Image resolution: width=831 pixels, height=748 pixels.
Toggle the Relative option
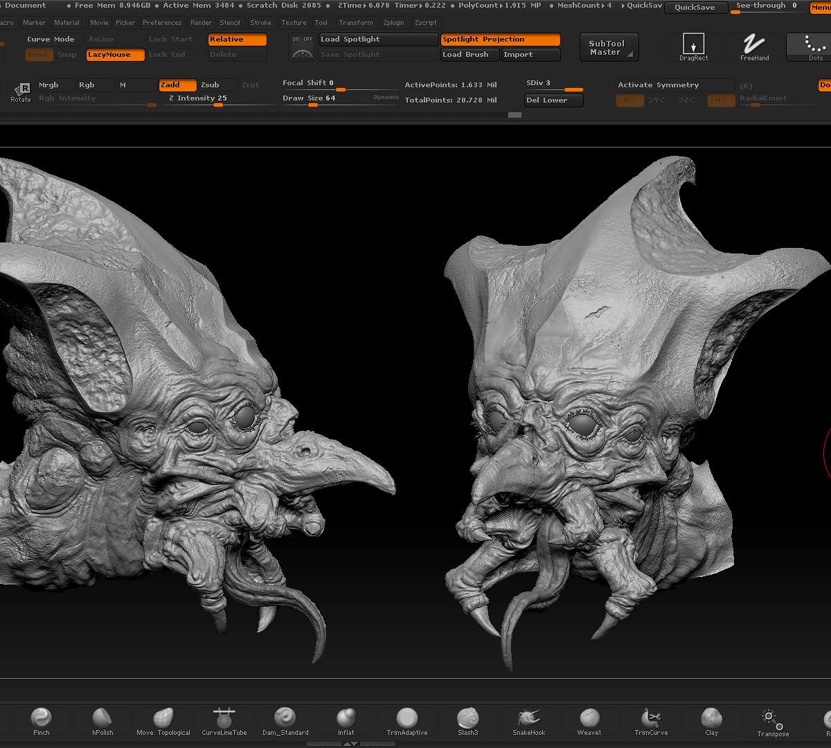click(238, 39)
